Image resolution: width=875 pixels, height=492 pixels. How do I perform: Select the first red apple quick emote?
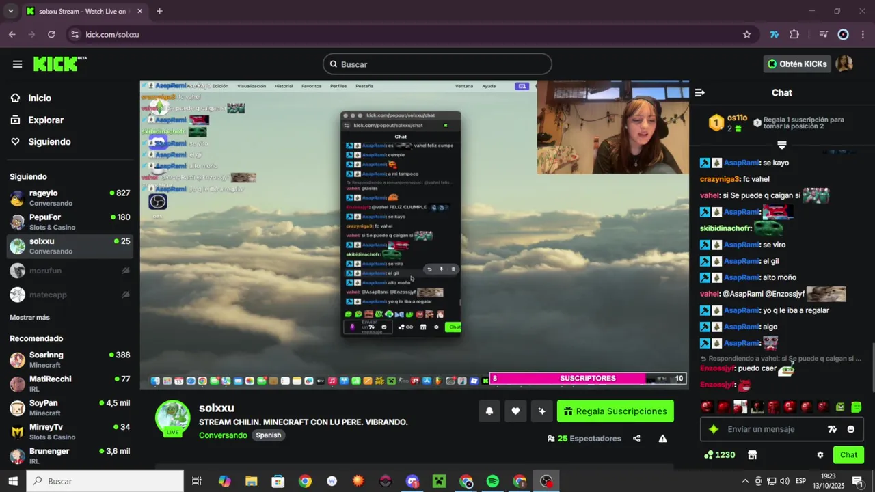point(707,407)
